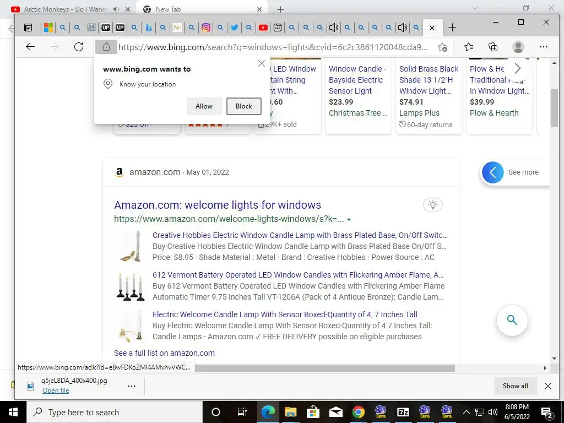Add this page to favorites star icon
Screen dimensions: 564x423
coord(442,47)
